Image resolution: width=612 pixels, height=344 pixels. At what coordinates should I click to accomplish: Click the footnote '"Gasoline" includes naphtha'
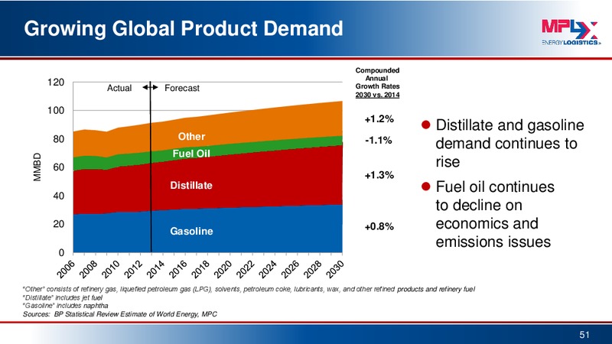point(65,306)
